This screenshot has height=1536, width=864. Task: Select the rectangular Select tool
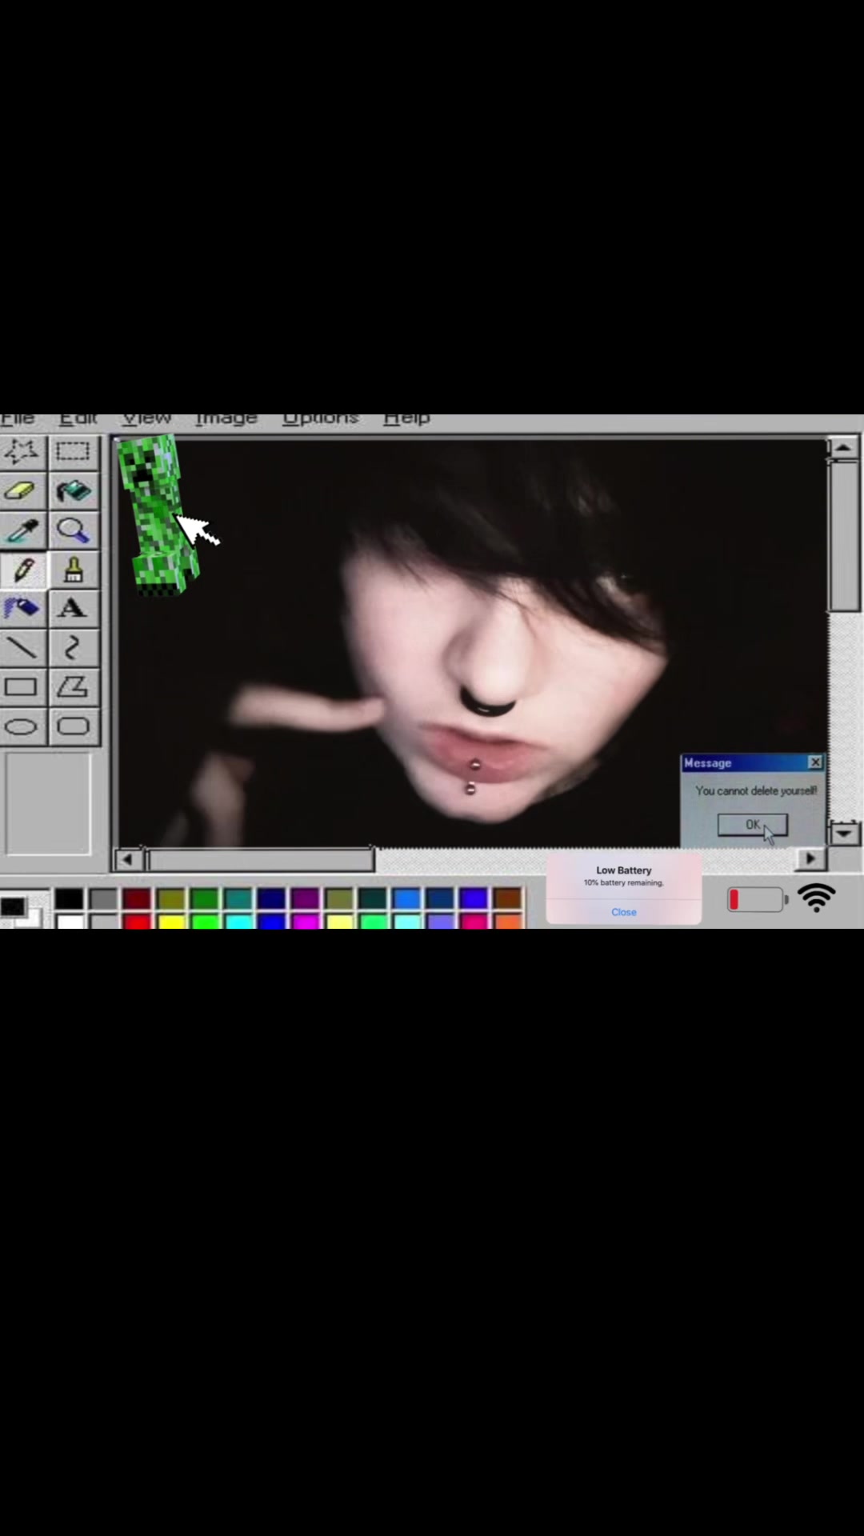click(x=73, y=453)
